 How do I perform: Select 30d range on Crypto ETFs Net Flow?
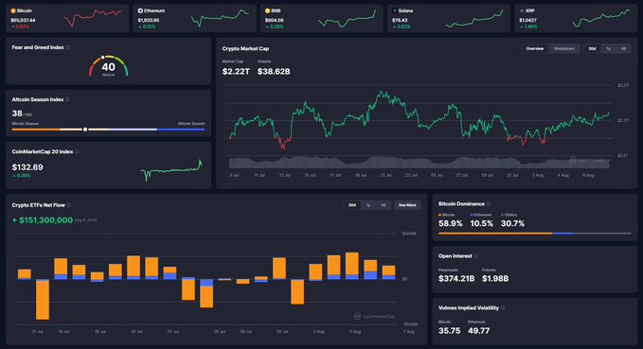pos(352,205)
